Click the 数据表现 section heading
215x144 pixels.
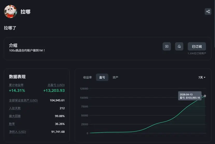17,77
